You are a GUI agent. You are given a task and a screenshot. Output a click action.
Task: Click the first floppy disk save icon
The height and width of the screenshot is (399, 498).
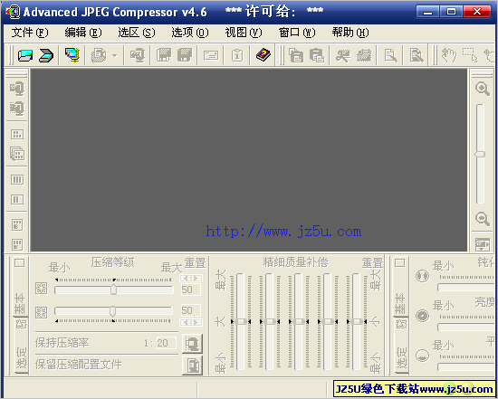click(164, 55)
